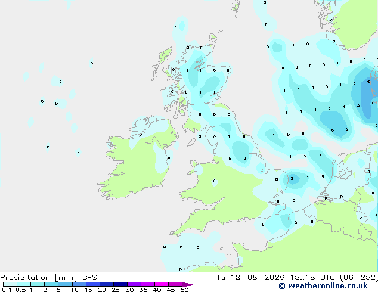Click the '35' legend scale label
This screenshot has width=378, height=292.
(143, 290)
